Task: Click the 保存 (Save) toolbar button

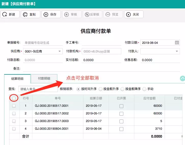Action: coord(51,15)
